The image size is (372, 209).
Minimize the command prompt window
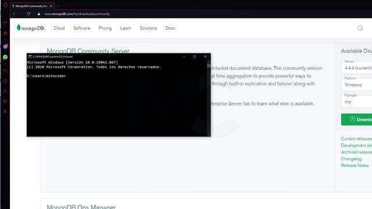[x=184, y=57]
